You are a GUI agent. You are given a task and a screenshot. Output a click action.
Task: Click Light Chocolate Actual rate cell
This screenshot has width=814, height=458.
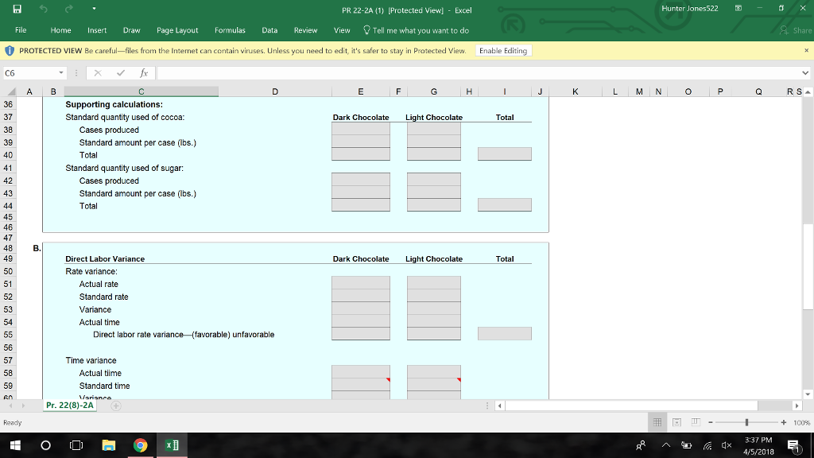(x=434, y=283)
